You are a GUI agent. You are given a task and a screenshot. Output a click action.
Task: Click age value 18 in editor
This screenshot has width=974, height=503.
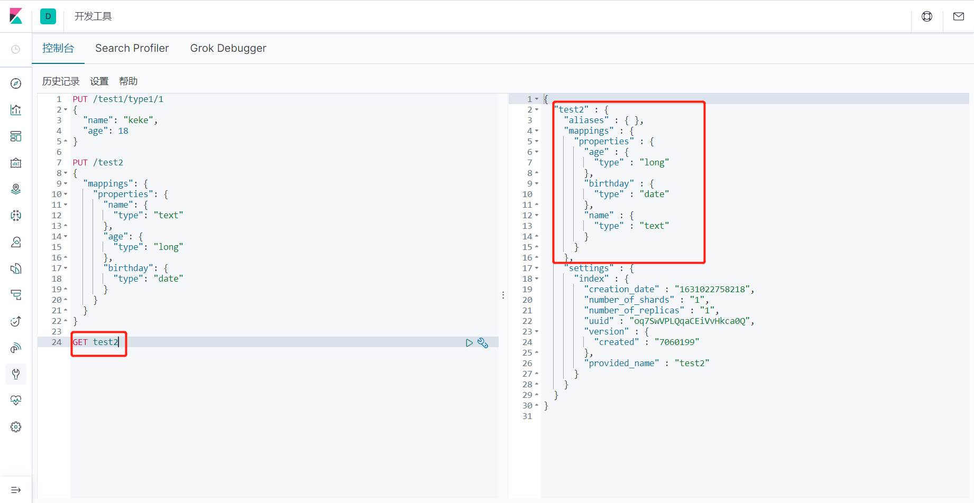tap(123, 131)
